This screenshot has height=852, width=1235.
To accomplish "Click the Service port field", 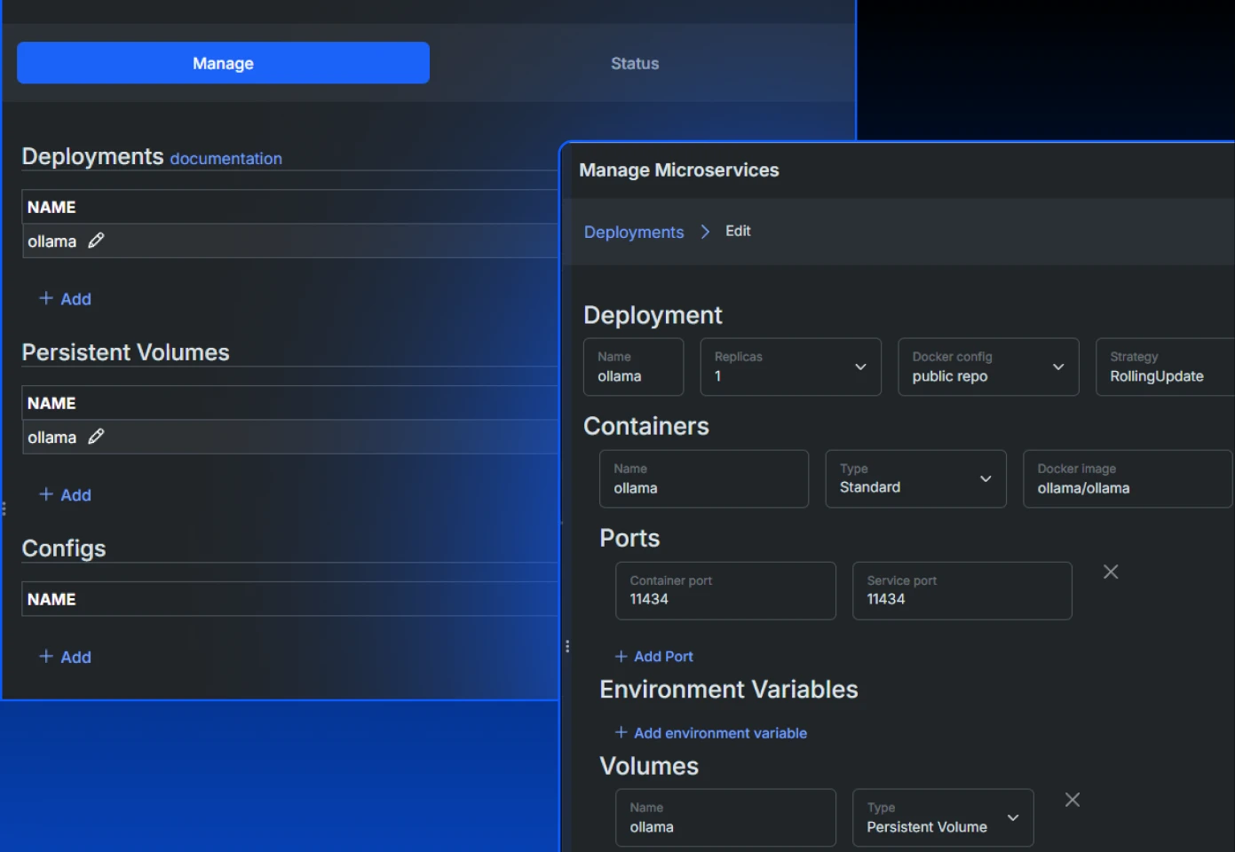I will click(962, 590).
